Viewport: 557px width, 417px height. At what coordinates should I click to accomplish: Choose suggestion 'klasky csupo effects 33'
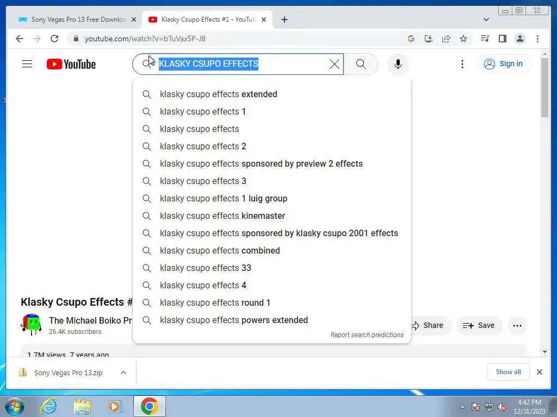tap(272, 268)
